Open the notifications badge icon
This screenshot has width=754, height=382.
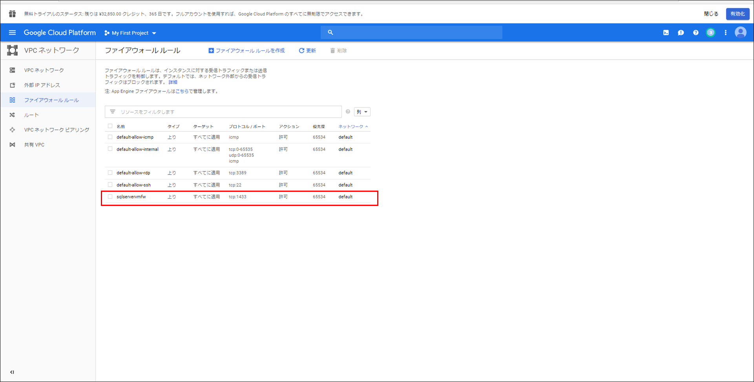click(x=710, y=33)
